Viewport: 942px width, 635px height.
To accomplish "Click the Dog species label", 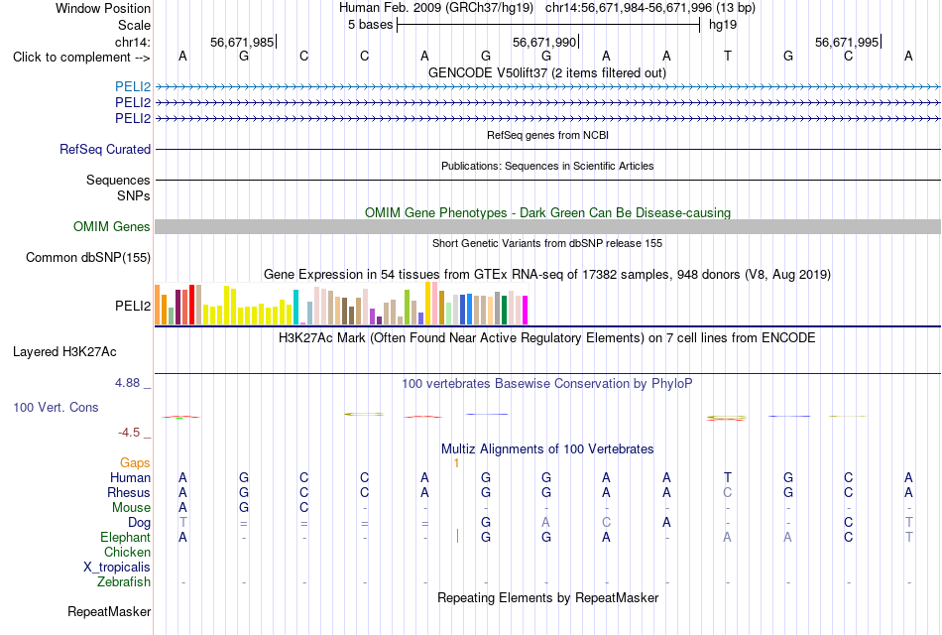I will pos(139,523).
